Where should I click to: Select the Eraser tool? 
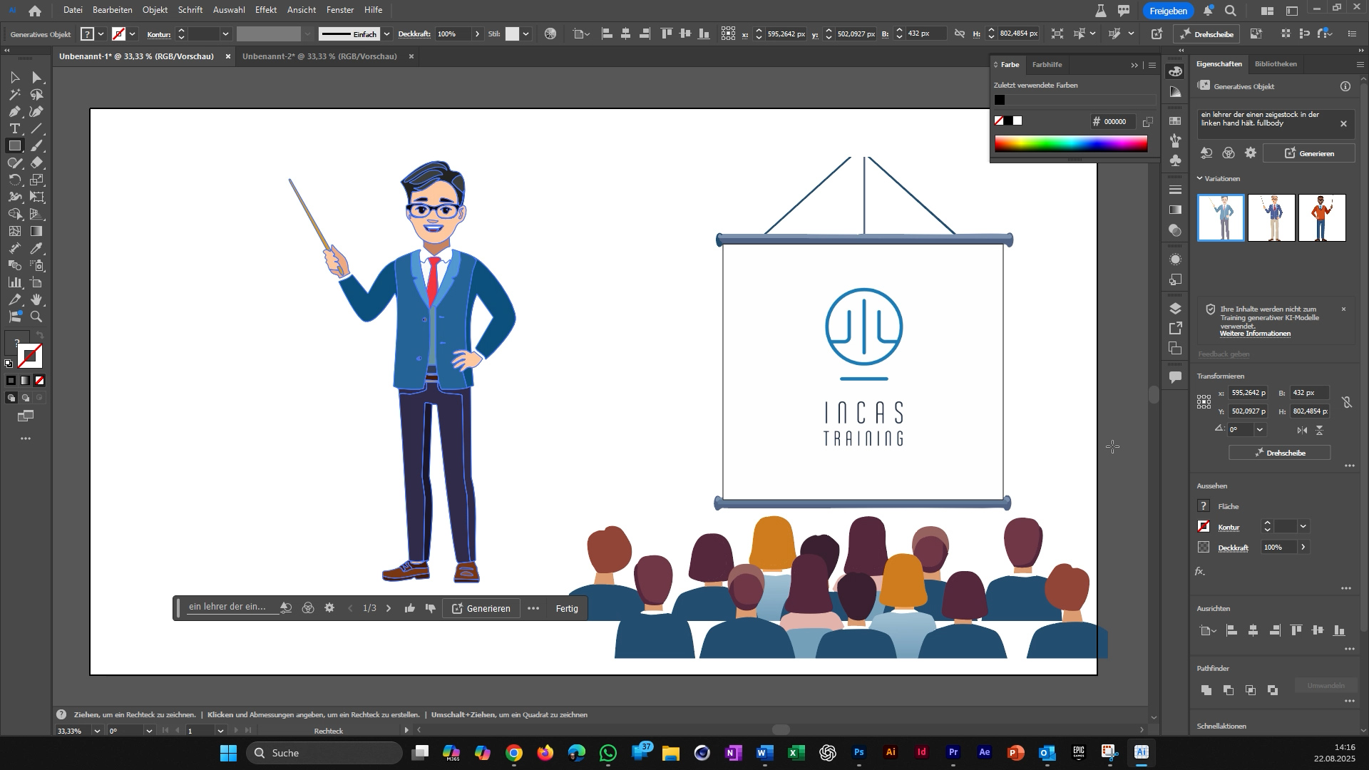(x=37, y=163)
